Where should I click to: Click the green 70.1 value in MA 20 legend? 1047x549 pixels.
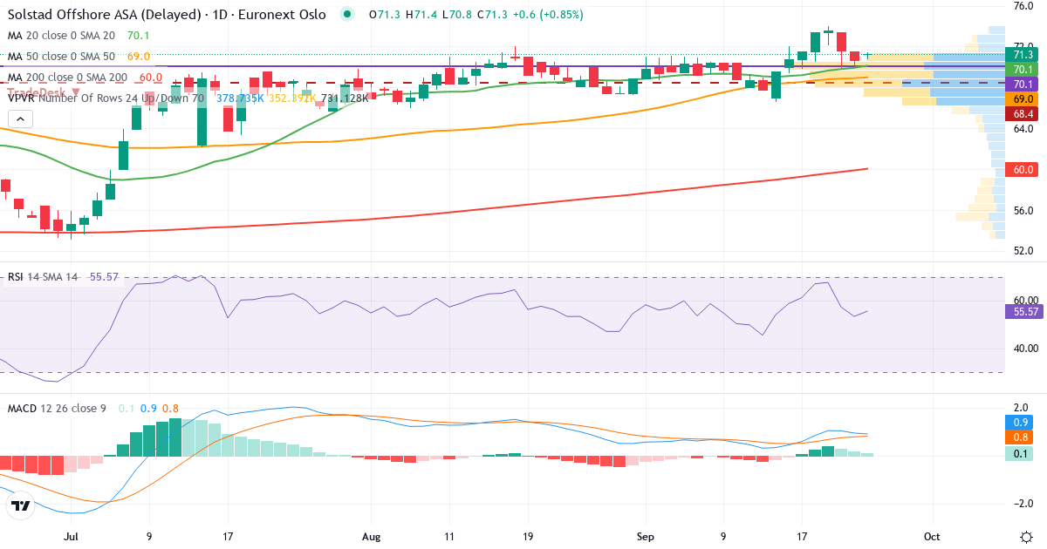pyautogui.click(x=139, y=36)
